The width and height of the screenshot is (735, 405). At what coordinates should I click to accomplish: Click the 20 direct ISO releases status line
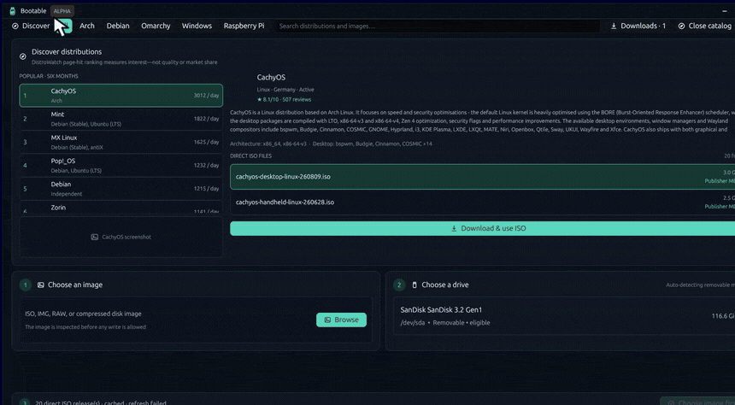pos(99,402)
